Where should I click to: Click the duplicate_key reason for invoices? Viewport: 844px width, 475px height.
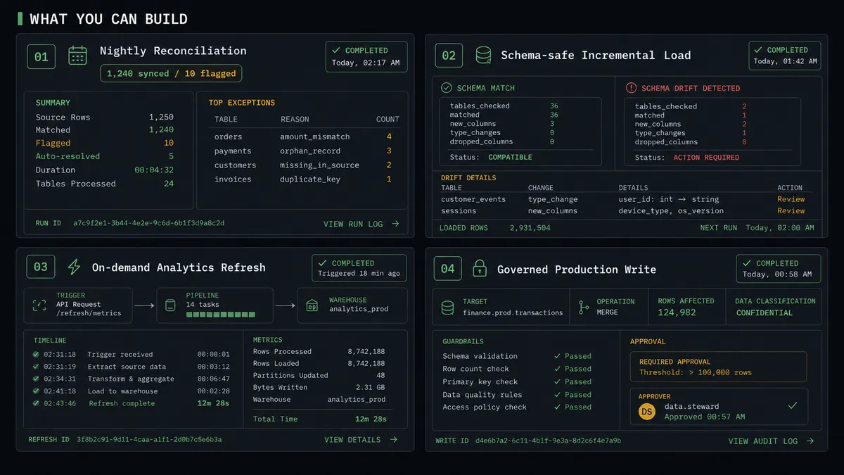(310, 179)
